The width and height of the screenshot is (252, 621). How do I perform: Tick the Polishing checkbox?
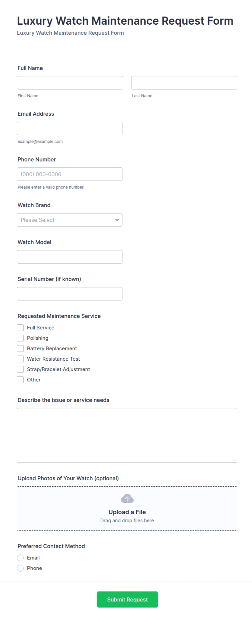[x=20, y=338]
